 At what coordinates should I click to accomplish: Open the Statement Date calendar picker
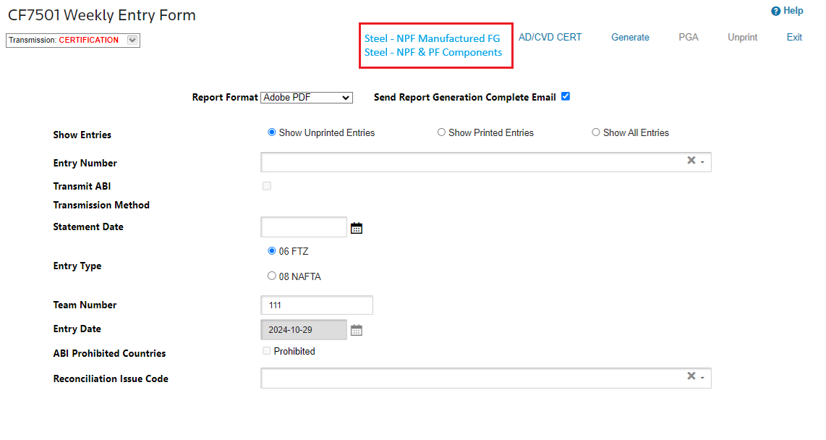point(356,228)
